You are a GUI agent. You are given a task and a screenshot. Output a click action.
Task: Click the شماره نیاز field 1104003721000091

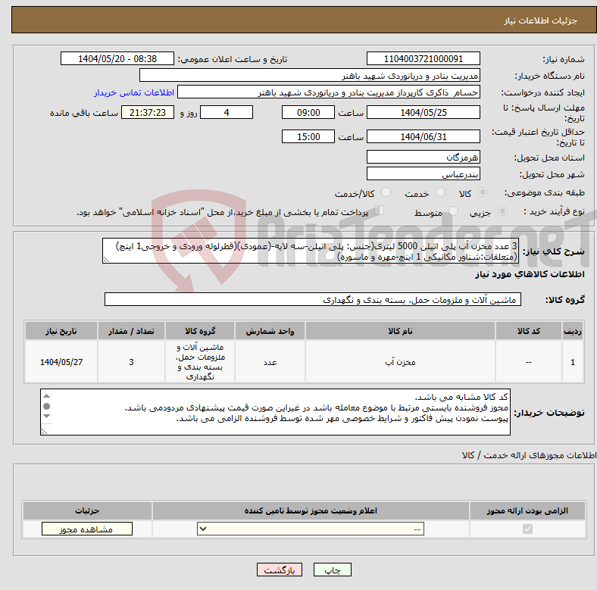(x=423, y=58)
